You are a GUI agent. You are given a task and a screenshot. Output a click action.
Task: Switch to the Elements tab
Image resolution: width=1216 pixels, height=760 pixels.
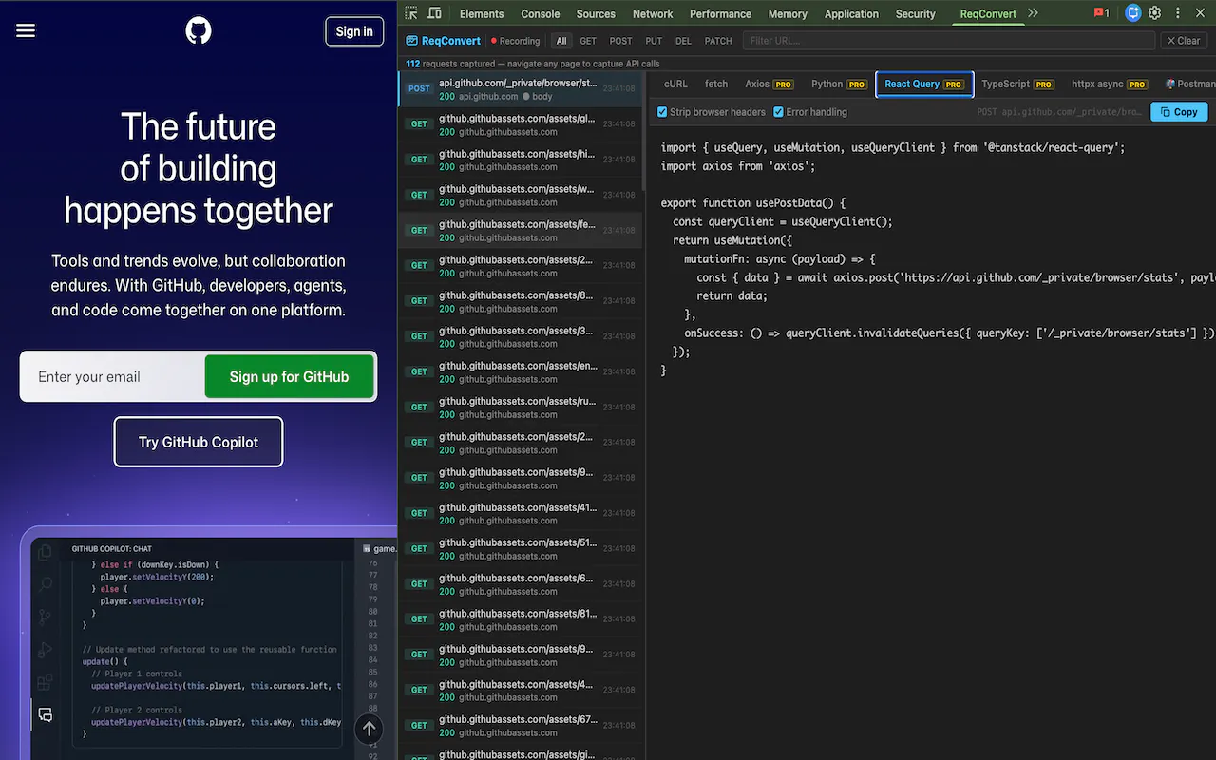[482, 13]
